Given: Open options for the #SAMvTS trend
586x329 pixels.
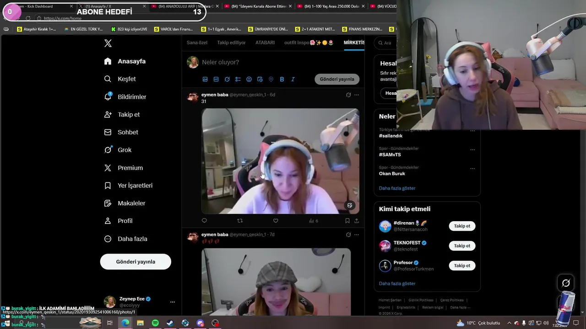Looking at the screenshot, I should 472,149.
